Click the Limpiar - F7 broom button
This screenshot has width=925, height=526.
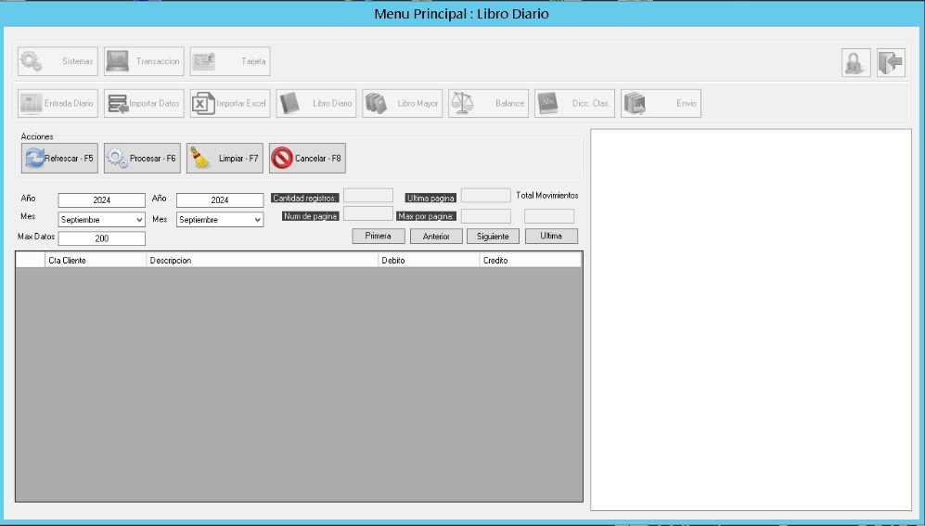coord(225,159)
